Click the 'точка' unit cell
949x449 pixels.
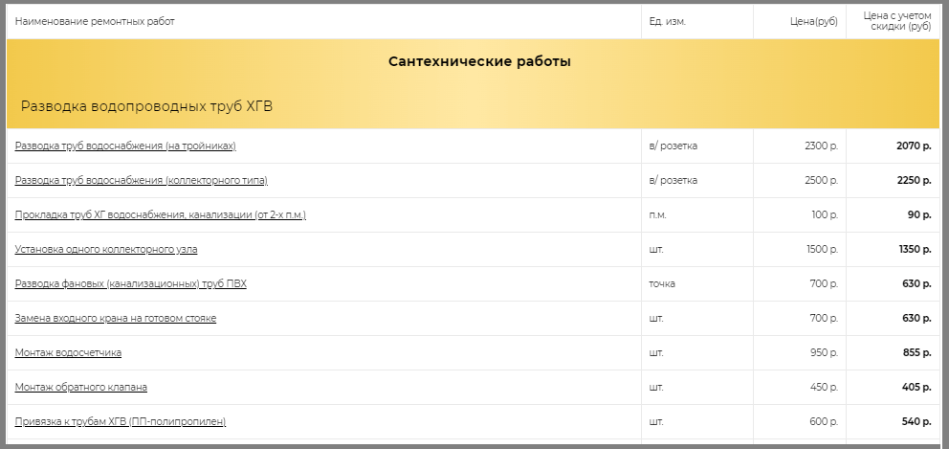pyautogui.click(x=662, y=284)
